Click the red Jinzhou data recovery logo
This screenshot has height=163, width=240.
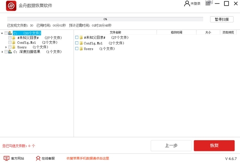click(11, 6)
